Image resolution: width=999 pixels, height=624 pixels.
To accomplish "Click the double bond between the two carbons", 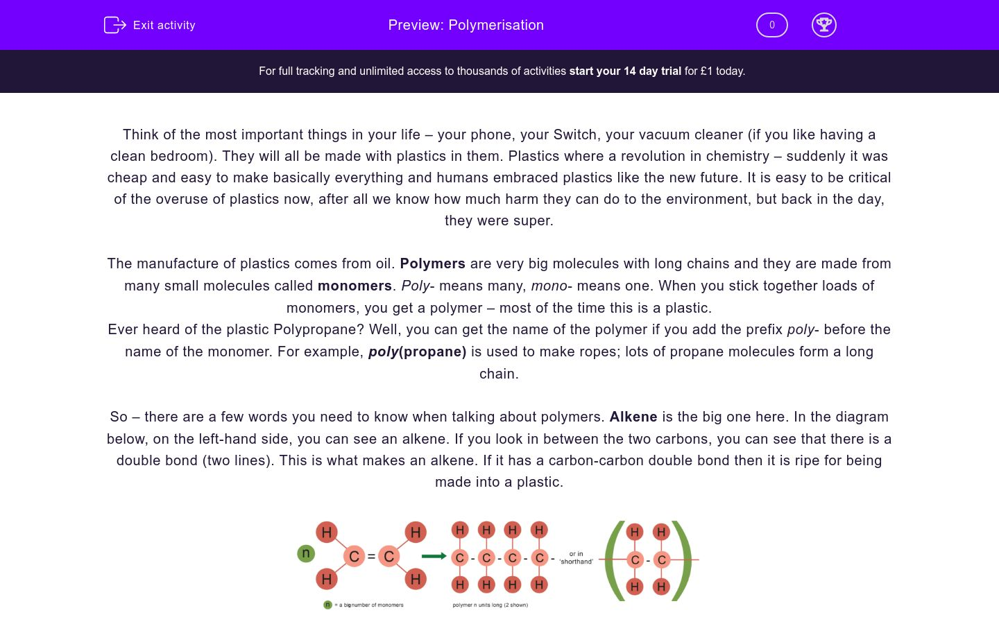I will pos(372,555).
